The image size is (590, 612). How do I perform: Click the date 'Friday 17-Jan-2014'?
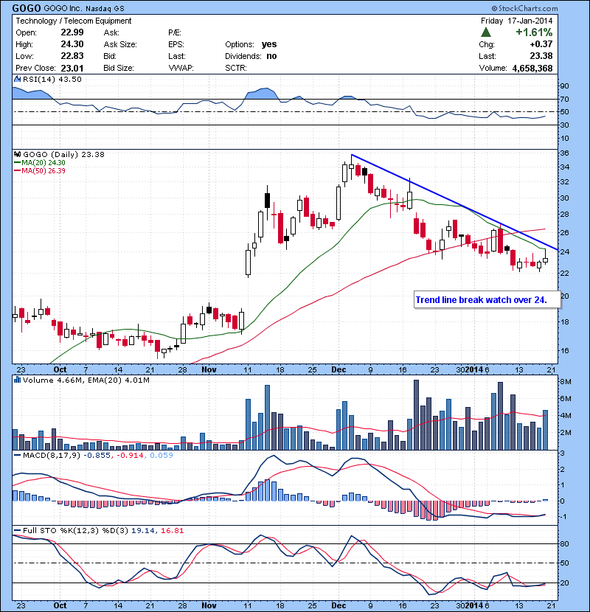pyautogui.click(x=516, y=21)
